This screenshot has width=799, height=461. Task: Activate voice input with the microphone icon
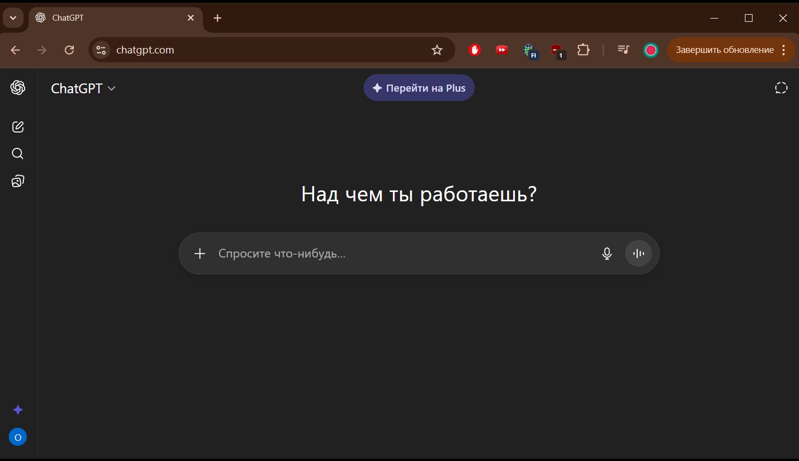point(607,253)
